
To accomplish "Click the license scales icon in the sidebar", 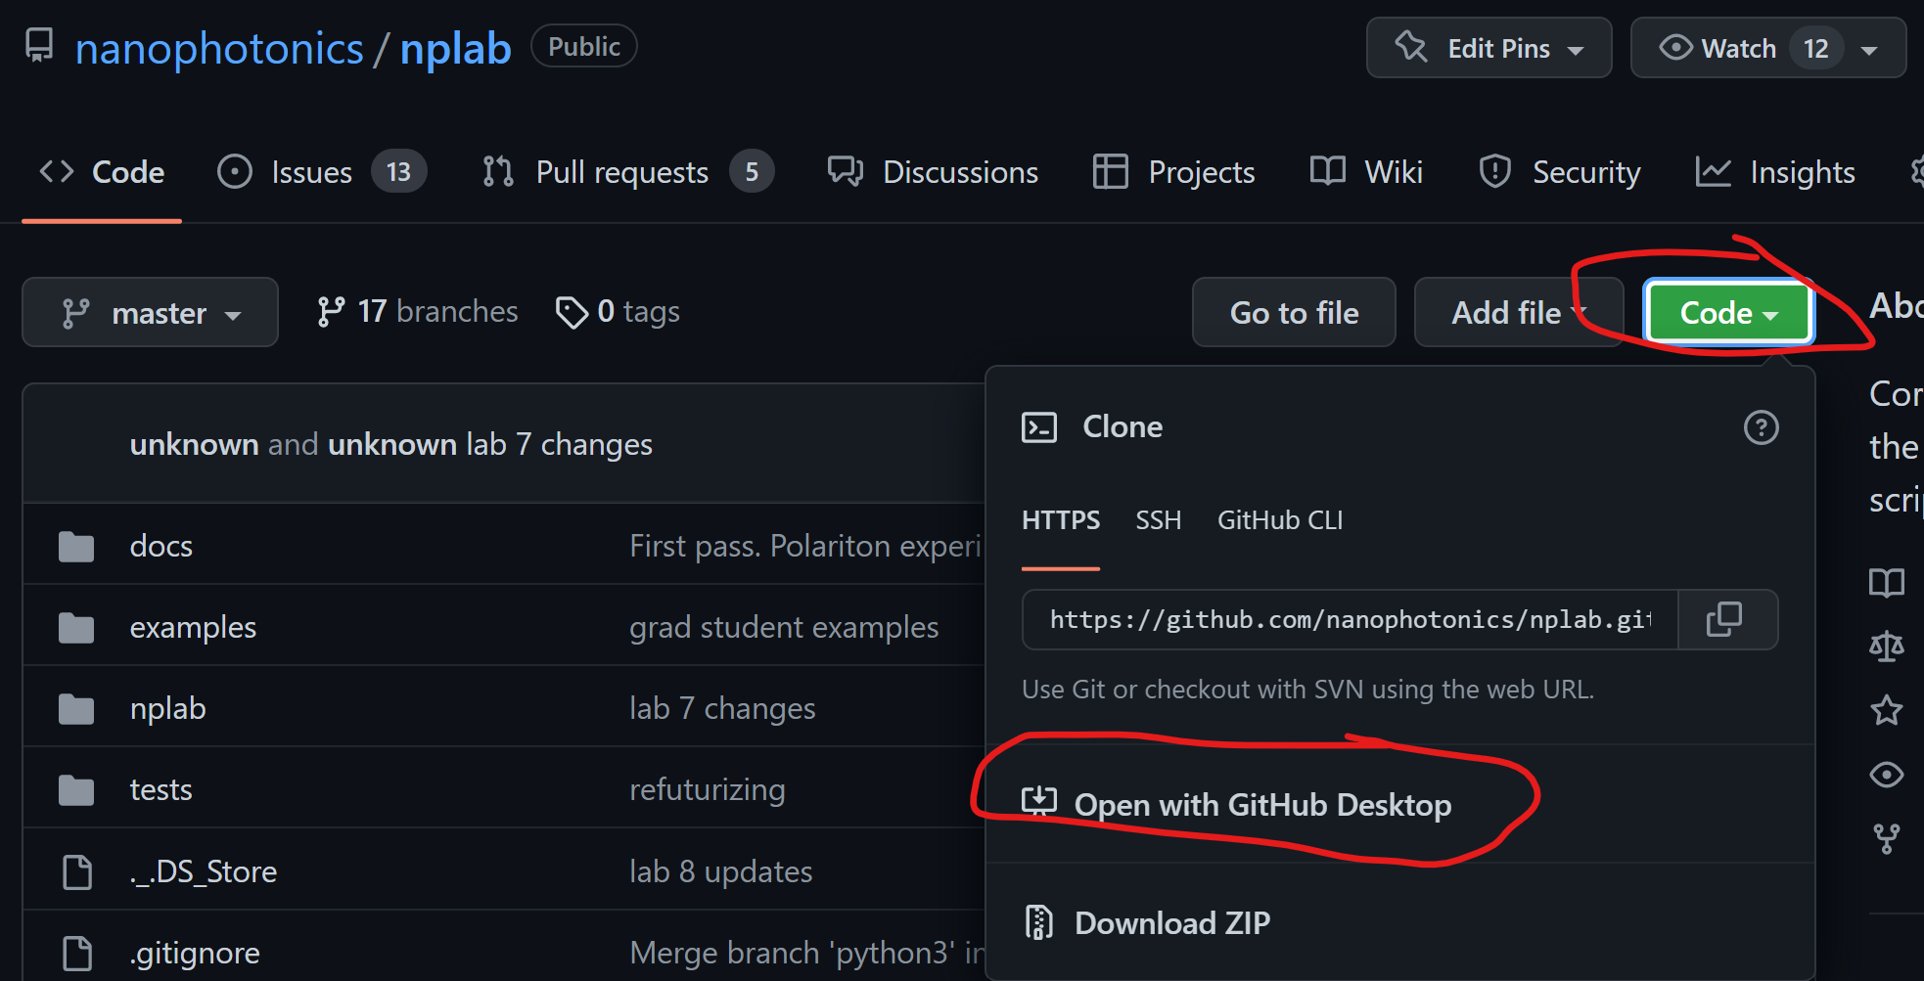I will click(x=1886, y=646).
